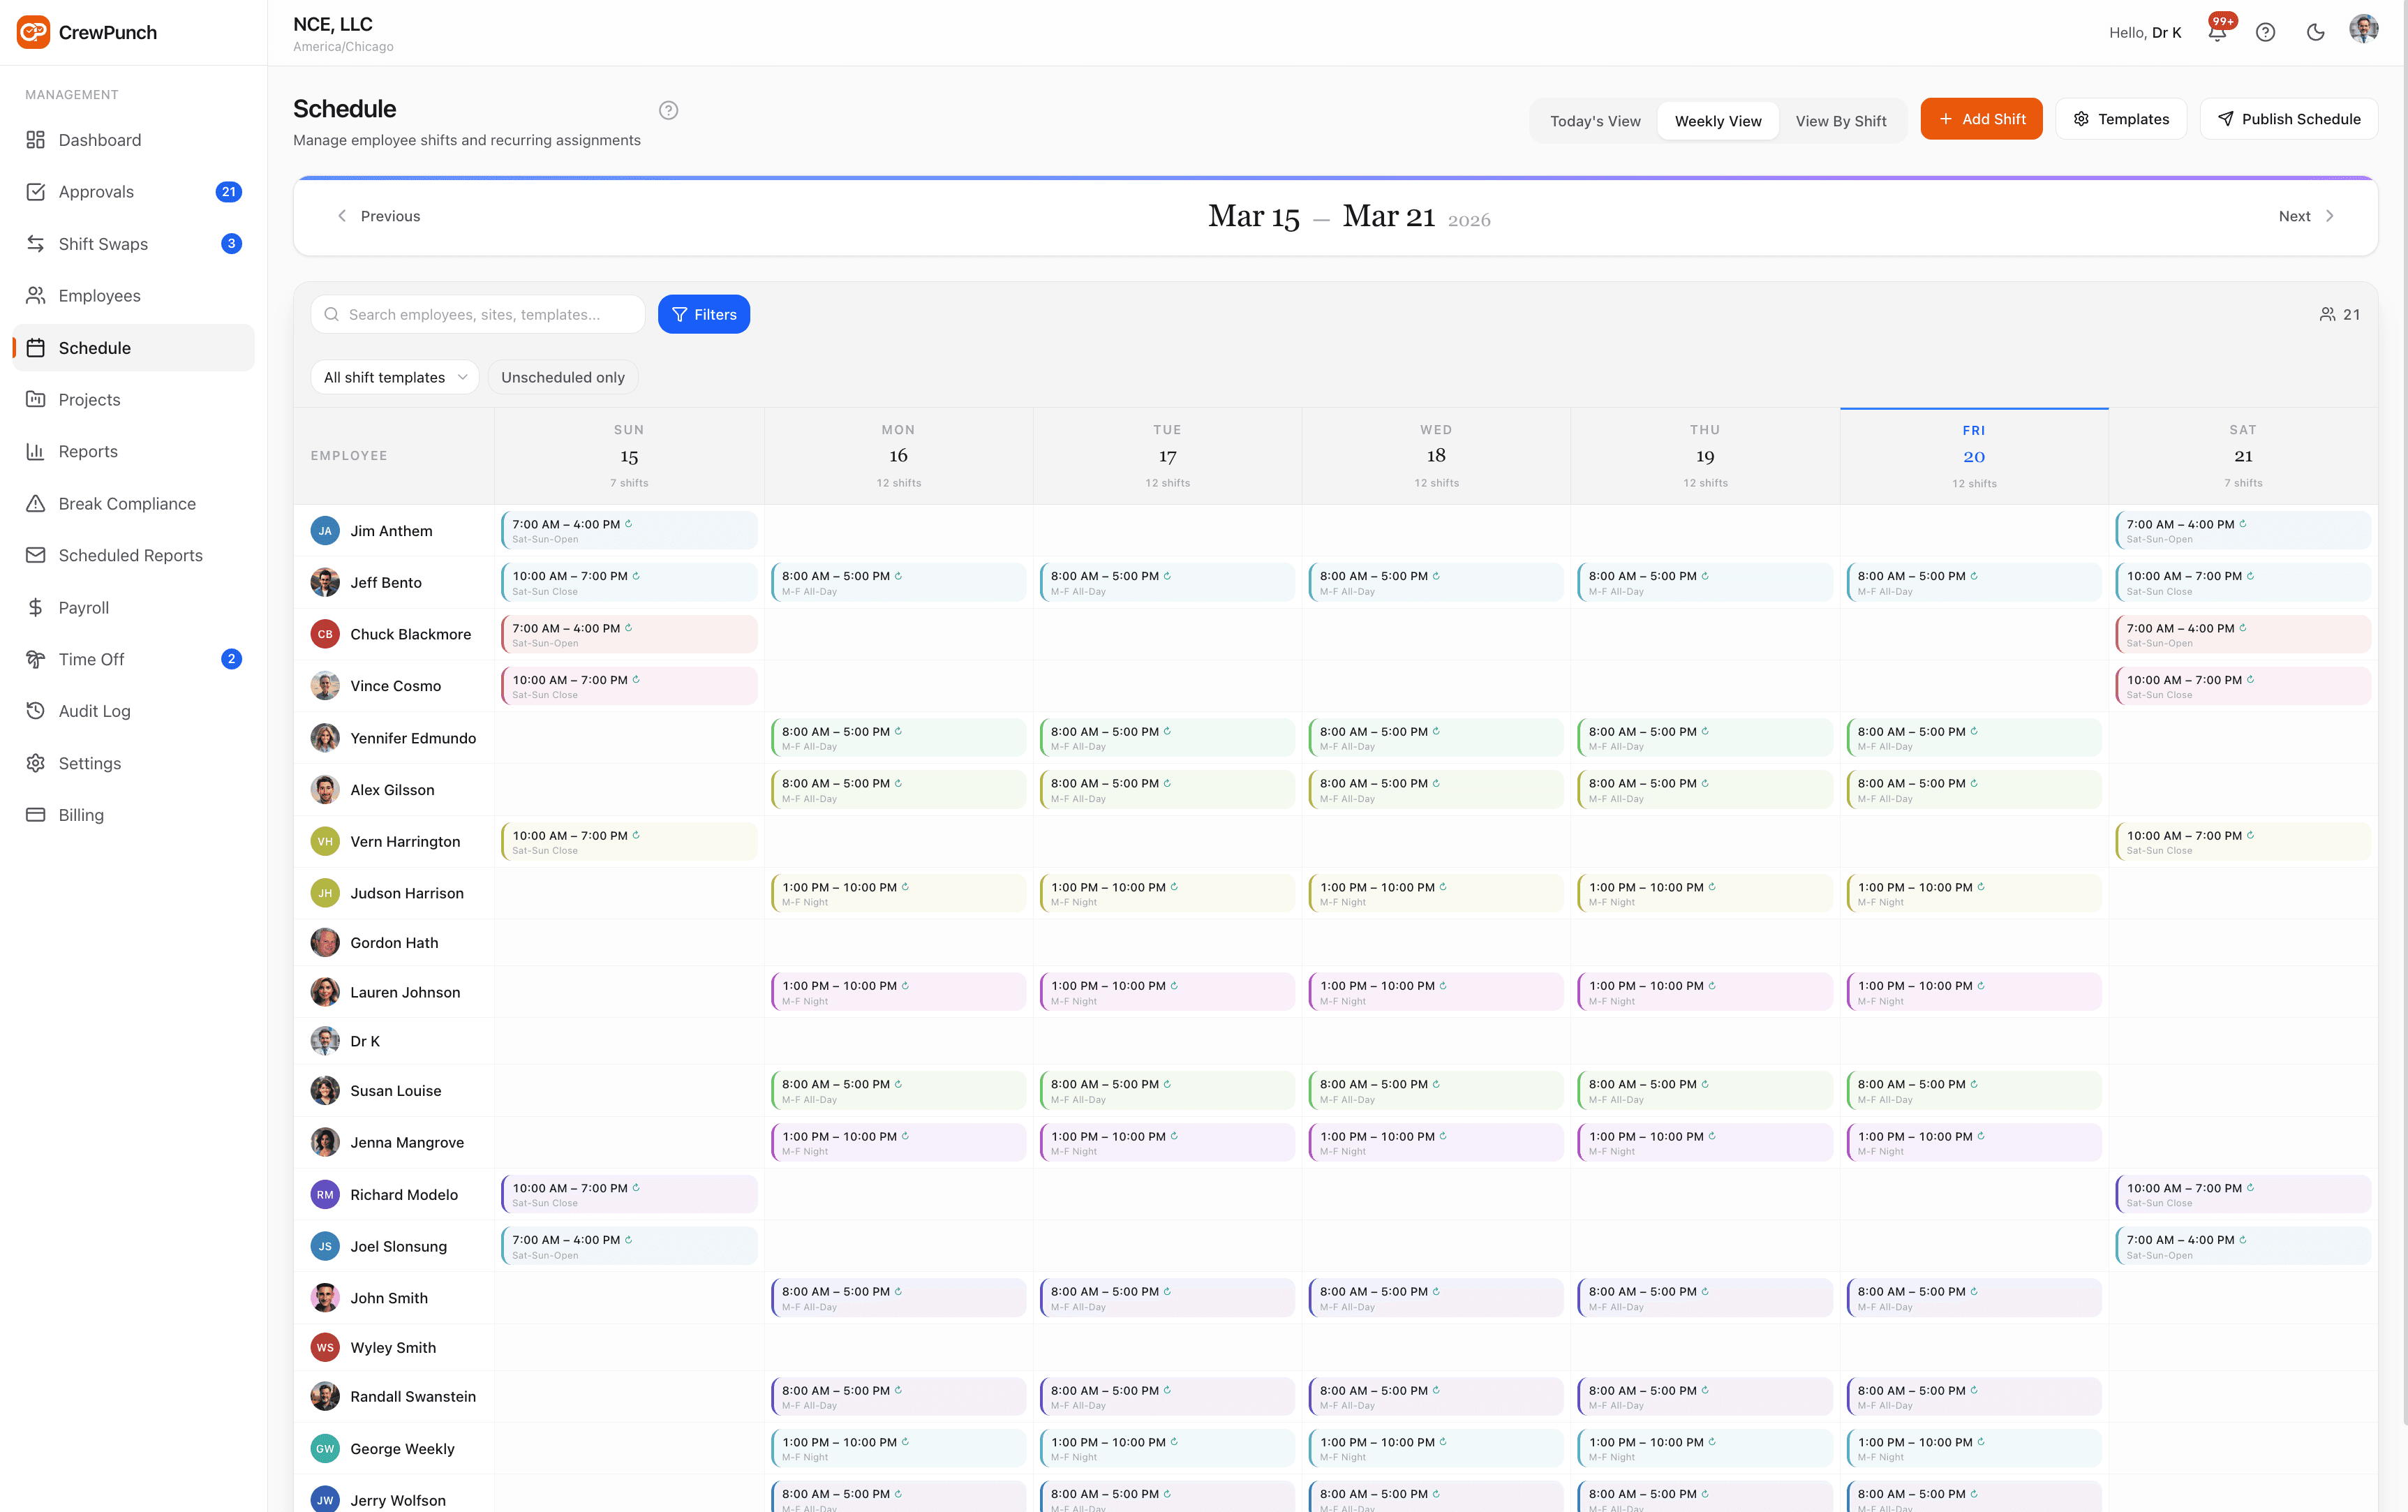Switch to dark mode using the moon icon
This screenshot has width=2408, height=1512.
tap(2315, 31)
